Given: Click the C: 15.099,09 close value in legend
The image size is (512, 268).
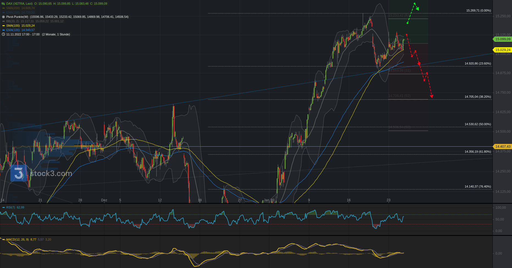Looking at the screenshot, I should 99,4.
